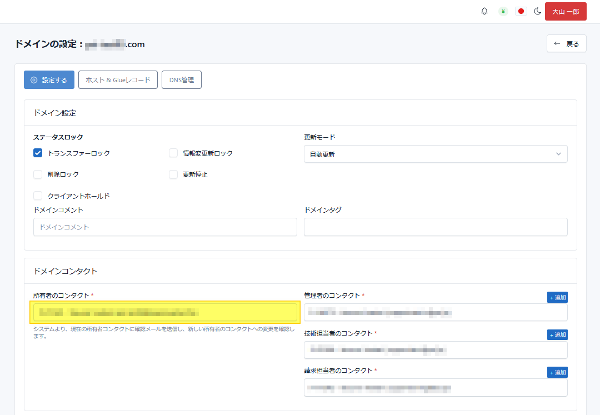Click the ドメインコメント input field
600x415 pixels.
165,227
